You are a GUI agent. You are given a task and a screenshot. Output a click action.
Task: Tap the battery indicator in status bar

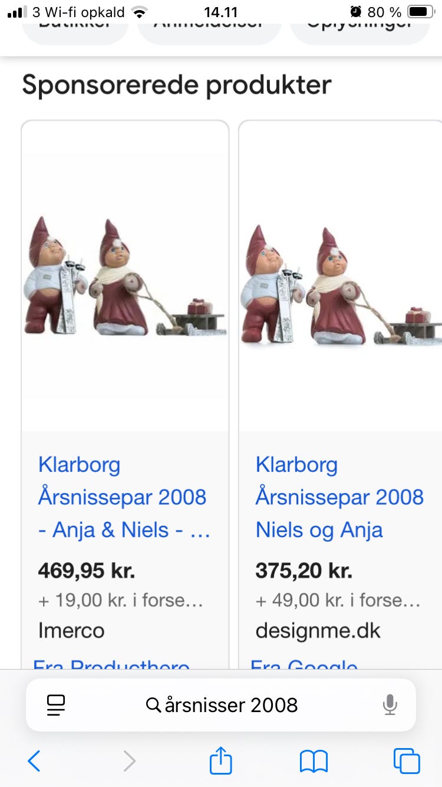click(420, 12)
